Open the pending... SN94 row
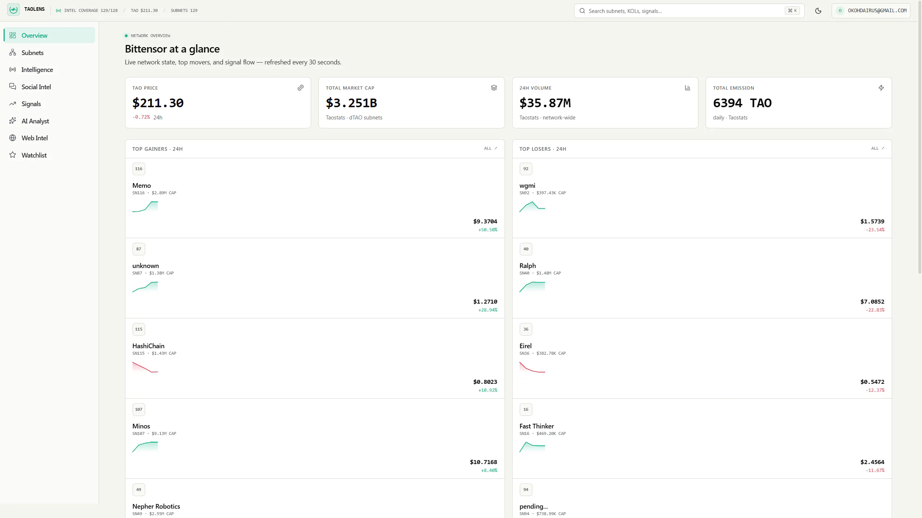This screenshot has width=922, height=518. click(x=702, y=499)
